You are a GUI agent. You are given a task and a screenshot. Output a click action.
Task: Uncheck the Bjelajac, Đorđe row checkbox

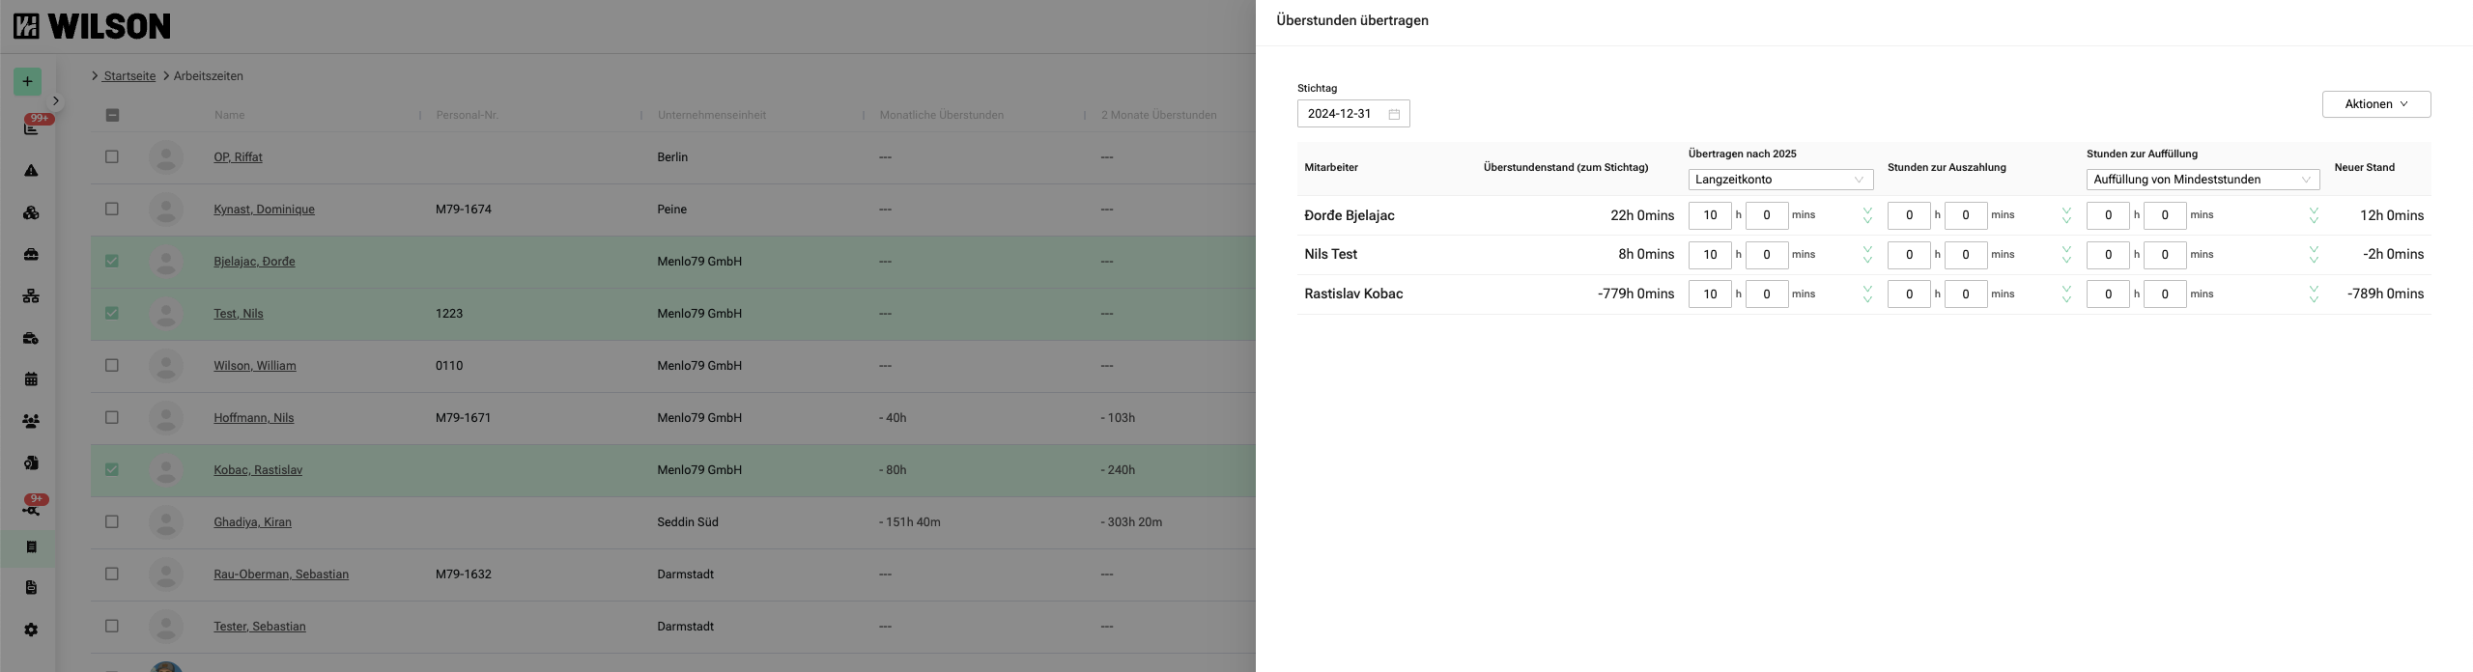point(112,261)
